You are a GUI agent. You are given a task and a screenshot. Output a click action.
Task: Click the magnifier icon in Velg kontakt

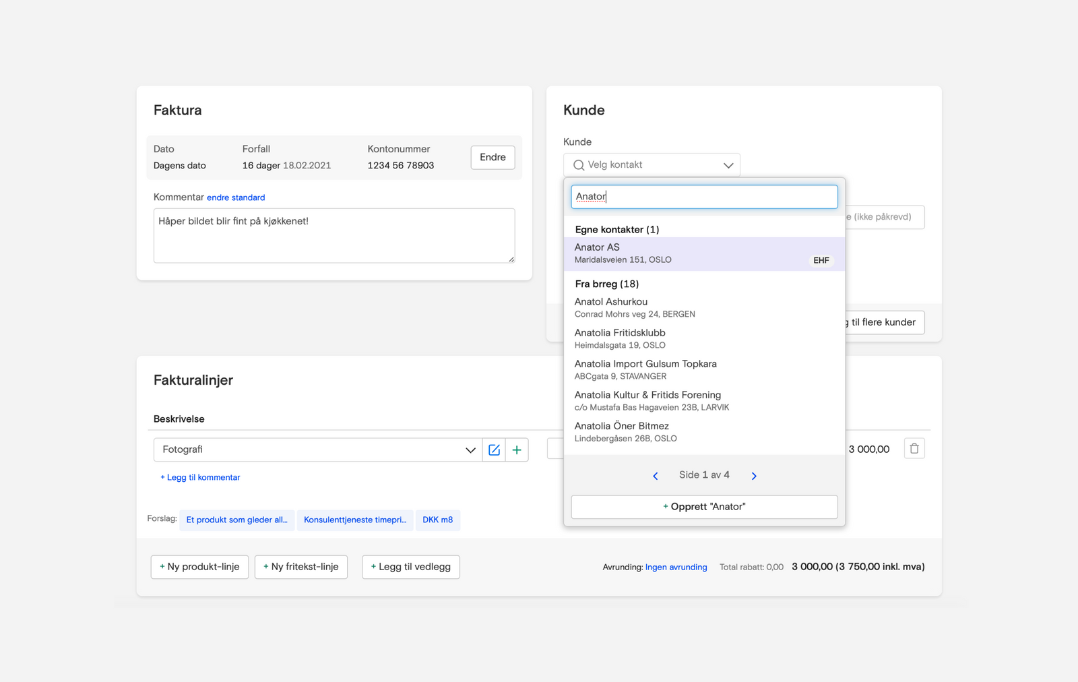click(578, 165)
